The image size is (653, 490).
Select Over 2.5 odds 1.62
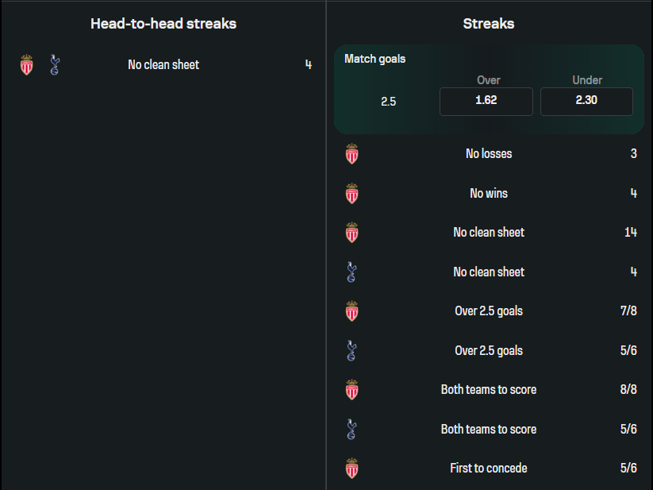tap(486, 102)
